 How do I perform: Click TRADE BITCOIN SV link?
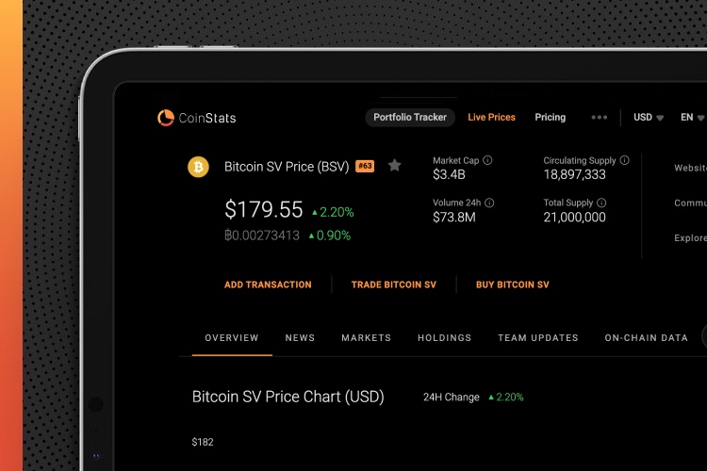(393, 284)
